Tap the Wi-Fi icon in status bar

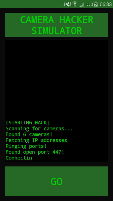pos(75,4)
